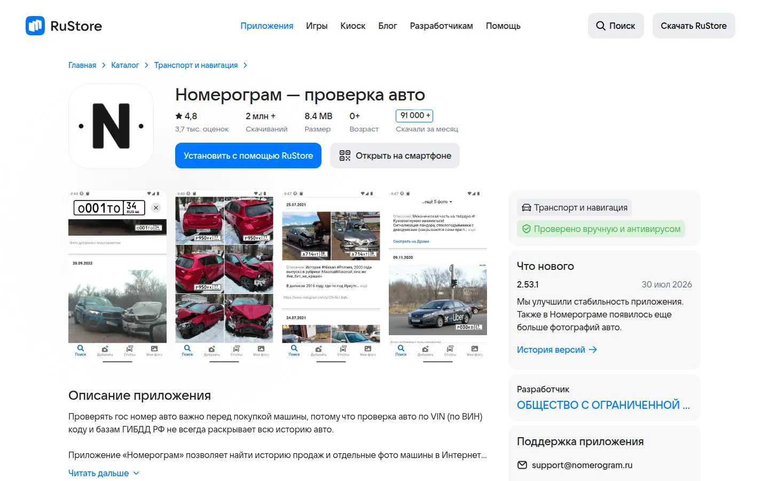Open developer ОБЩЕСТВО С ОГРАНИЧЕННОЙ link

pos(603,405)
